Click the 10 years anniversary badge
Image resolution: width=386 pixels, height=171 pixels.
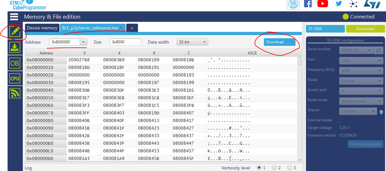click(293, 4)
